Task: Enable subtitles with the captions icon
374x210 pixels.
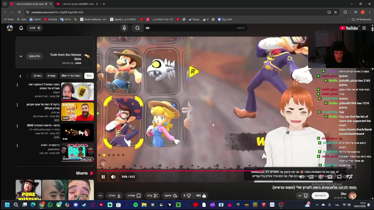Action: coord(311,177)
